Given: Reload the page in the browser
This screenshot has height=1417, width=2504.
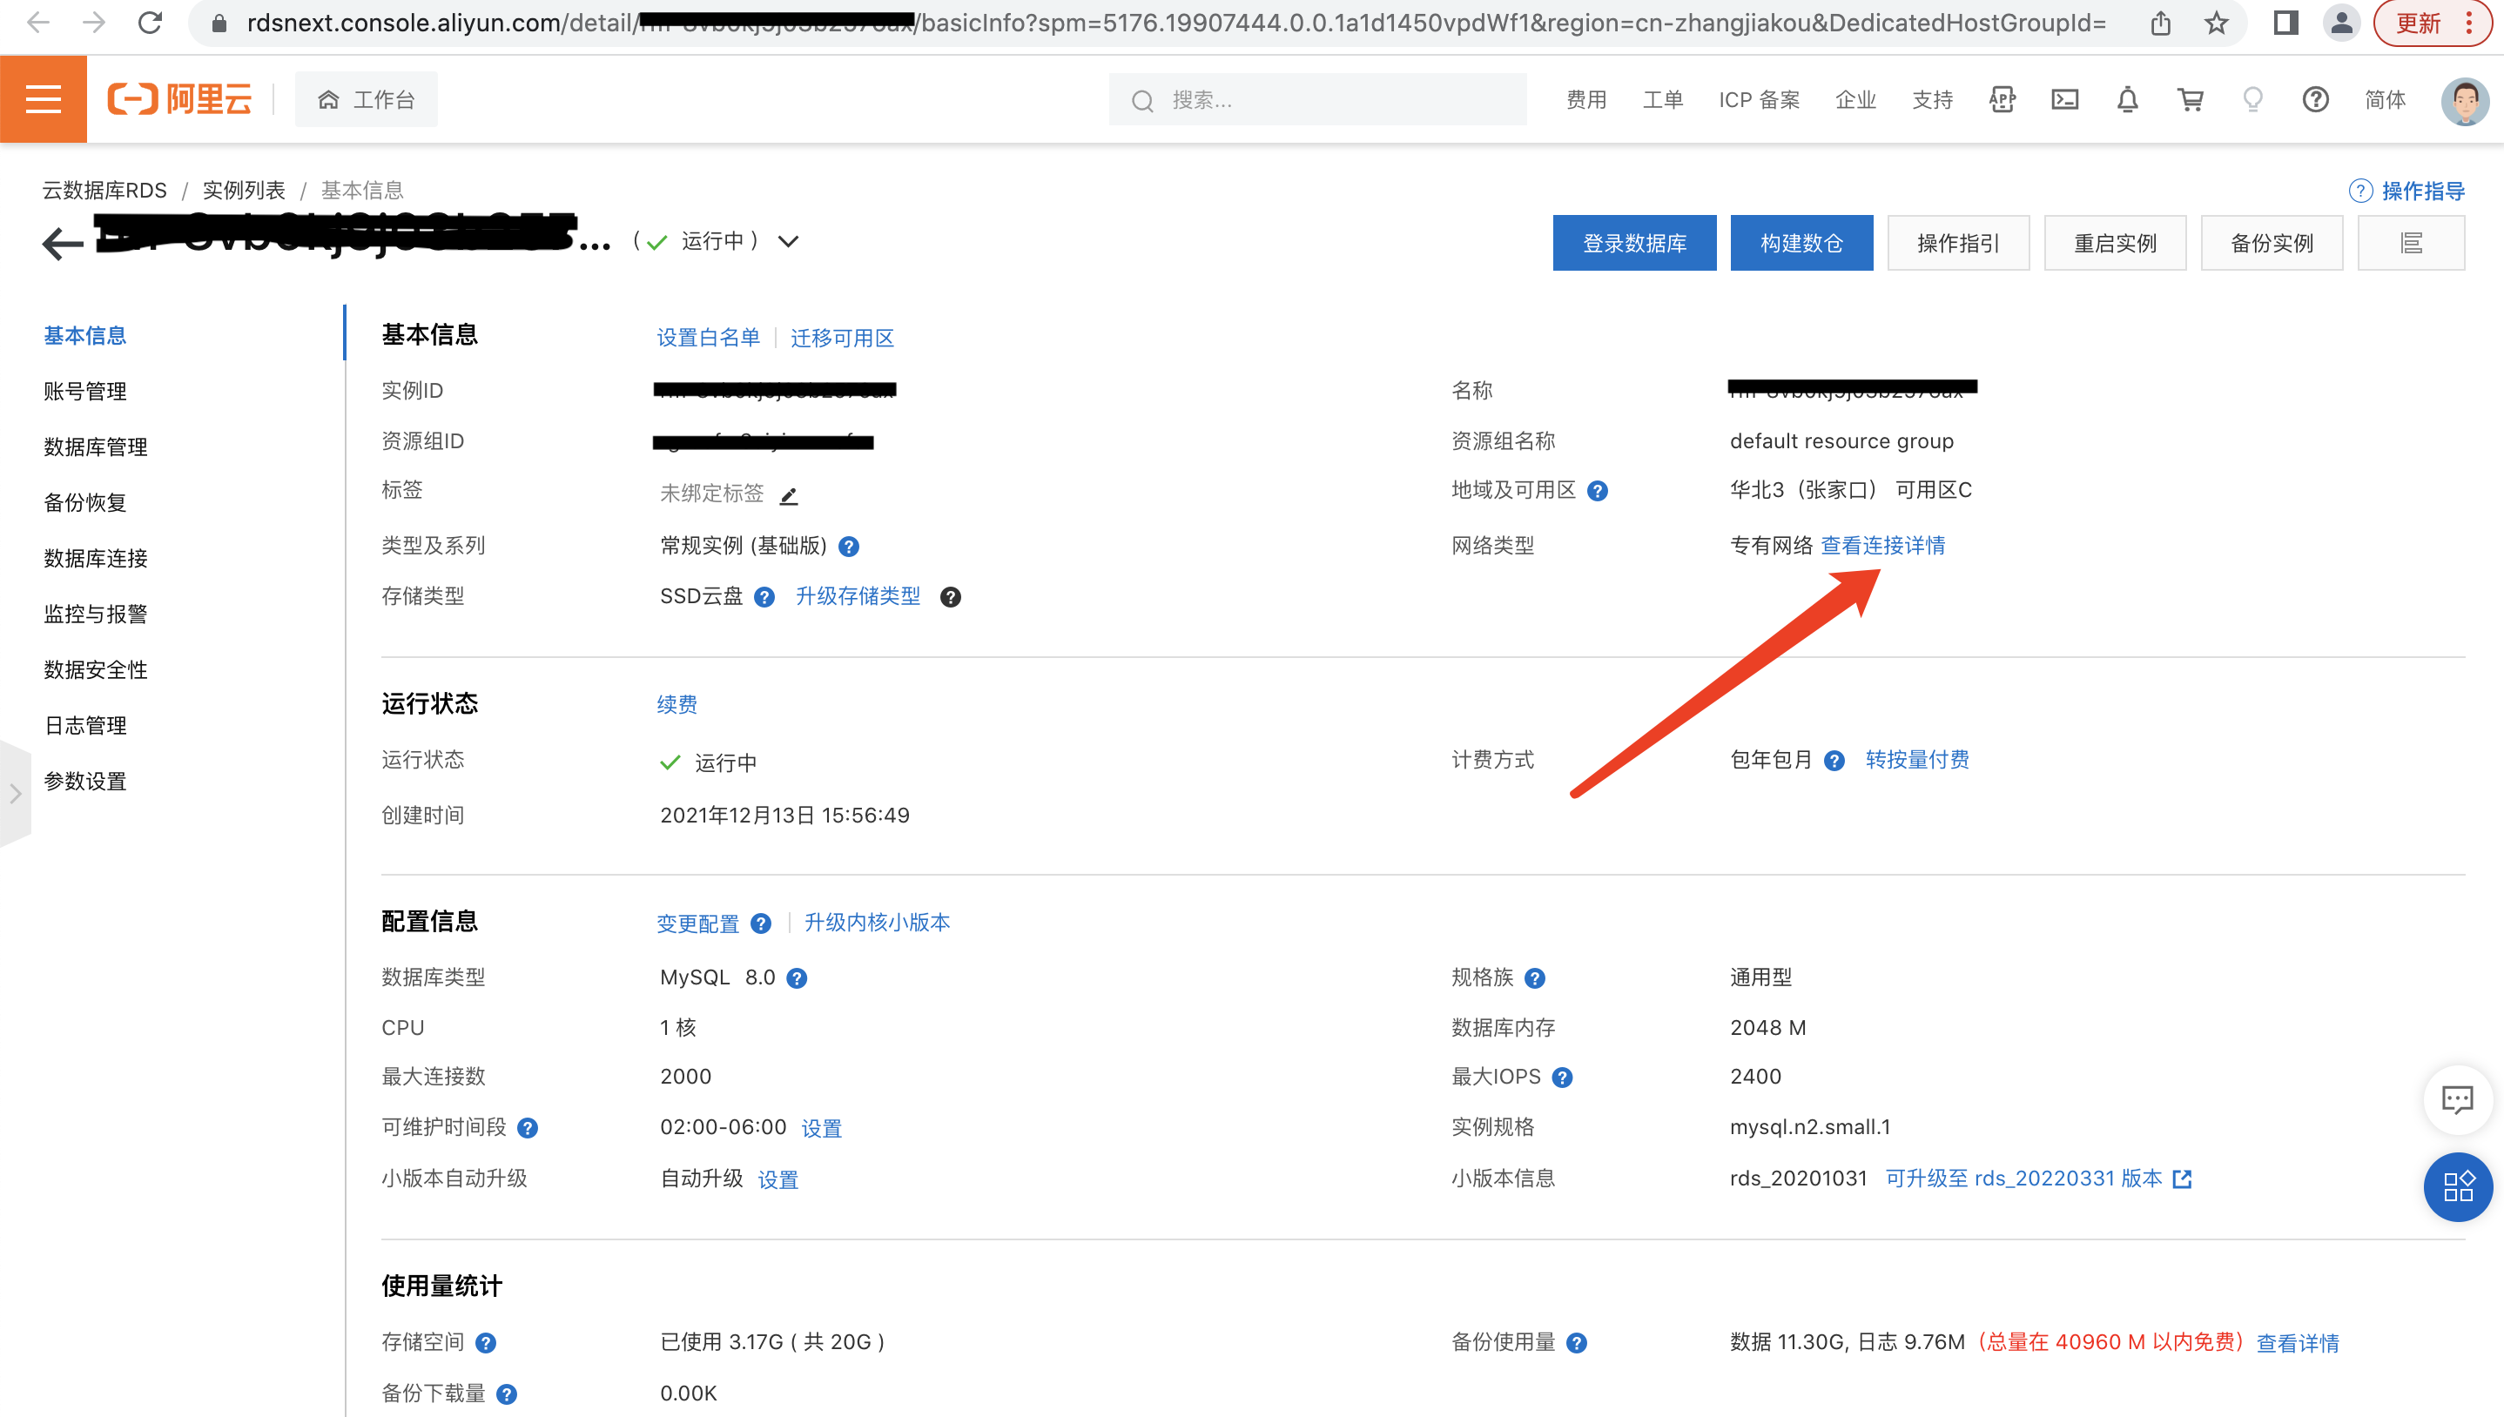Looking at the screenshot, I should pos(150,23).
